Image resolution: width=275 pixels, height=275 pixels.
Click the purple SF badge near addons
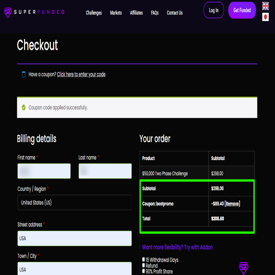coord(243,268)
